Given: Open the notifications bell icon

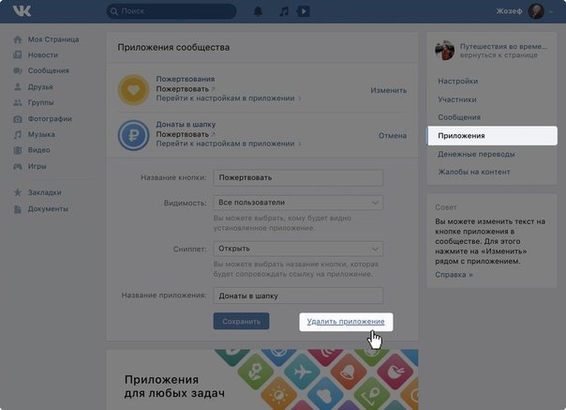Looking at the screenshot, I should pos(258,11).
